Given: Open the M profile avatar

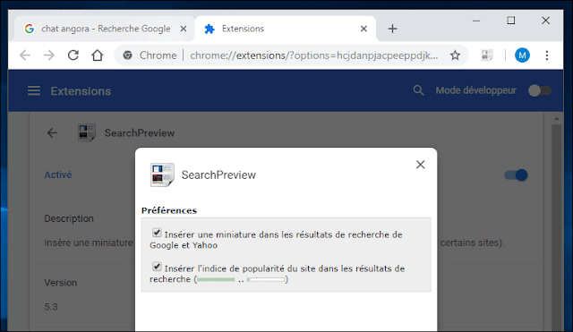Looking at the screenshot, I should point(522,55).
